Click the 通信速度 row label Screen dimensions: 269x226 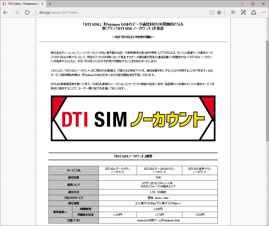pyautogui.click(x=74, y=204)
